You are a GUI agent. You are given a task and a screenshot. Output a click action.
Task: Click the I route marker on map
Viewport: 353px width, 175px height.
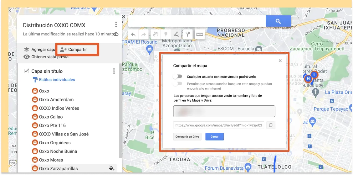tap(315, 74)
